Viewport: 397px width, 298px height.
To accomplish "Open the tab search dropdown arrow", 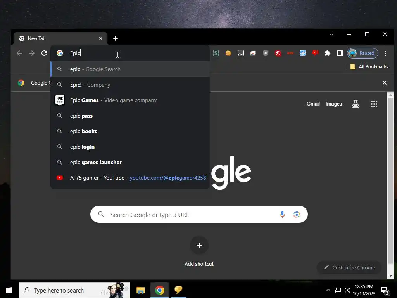I will point(331,34).
